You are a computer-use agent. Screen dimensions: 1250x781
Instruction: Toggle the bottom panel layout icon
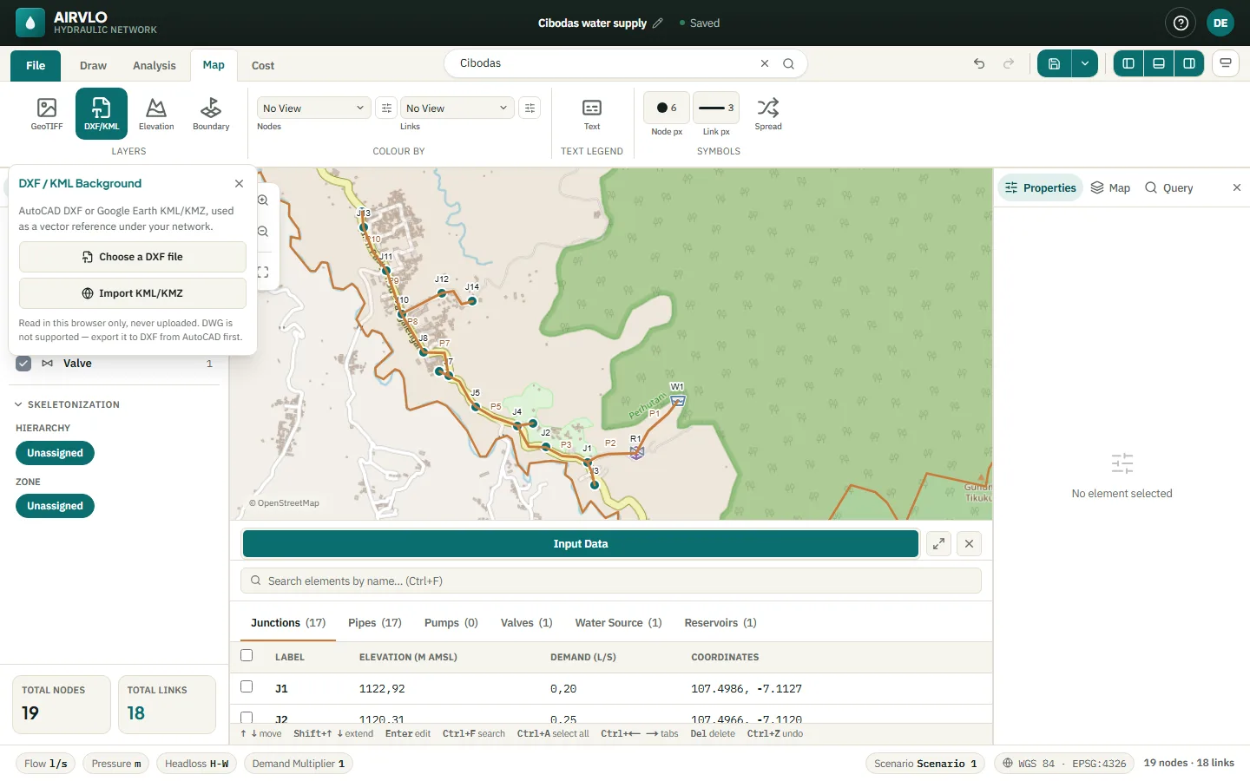click(1159, 63)
